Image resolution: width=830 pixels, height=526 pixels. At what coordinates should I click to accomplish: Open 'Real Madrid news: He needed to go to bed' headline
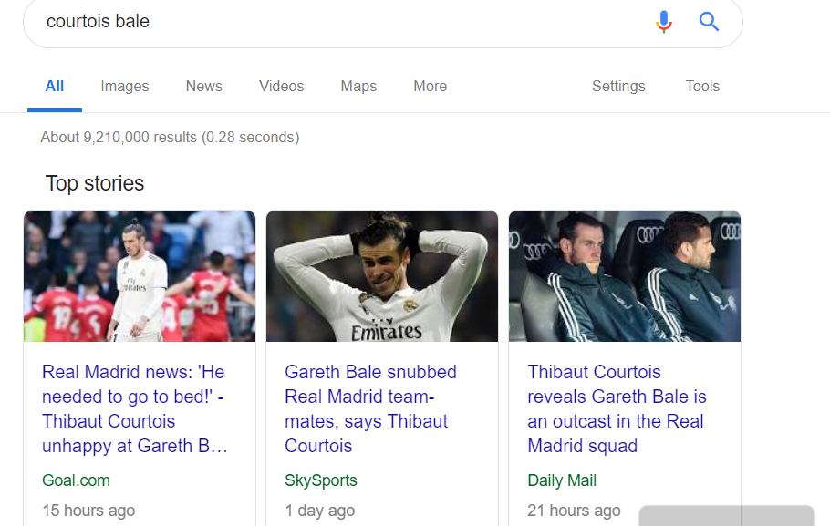[134, 409]
